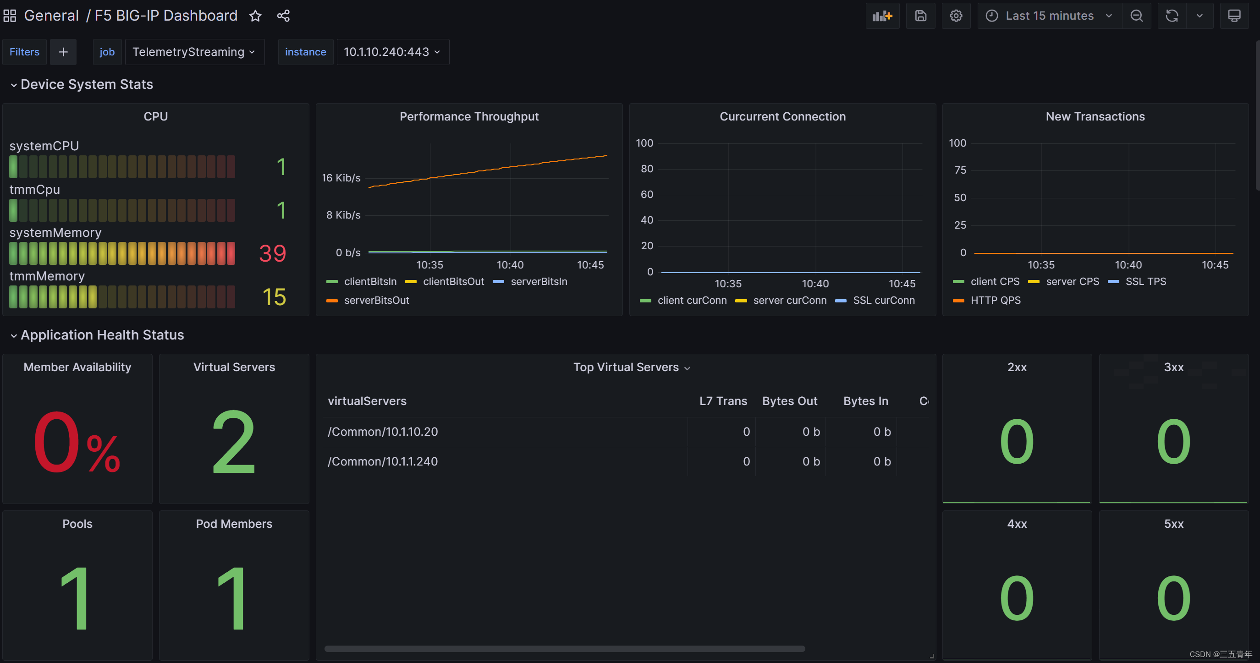Screen dimensions: 1260x663
Task: Click the Filters label
Action: coord(24,52)
